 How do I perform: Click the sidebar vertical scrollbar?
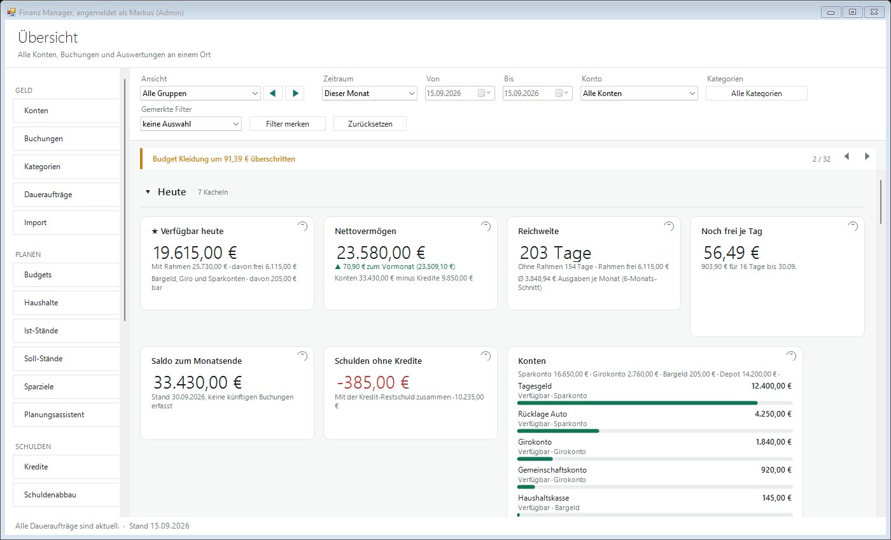125,200
